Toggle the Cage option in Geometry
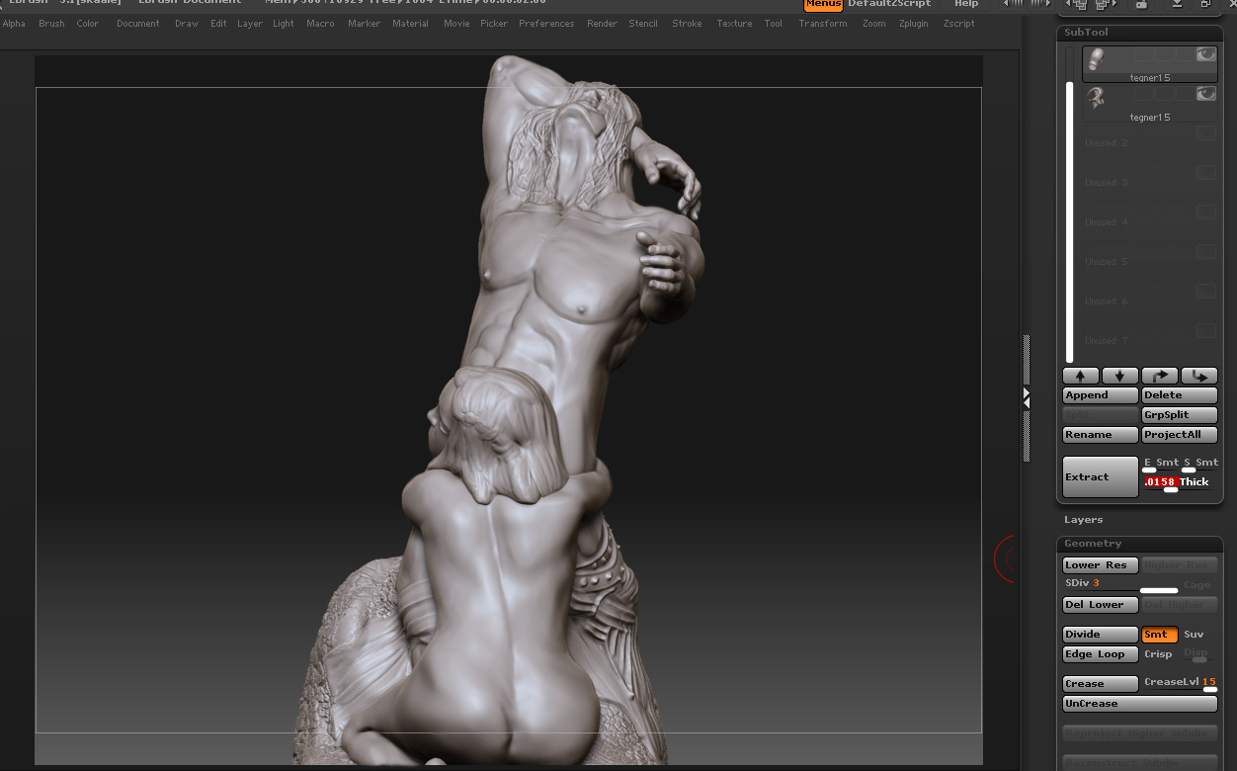The width and height of the screenshot is (1237, 771). tap(1196, 585)
